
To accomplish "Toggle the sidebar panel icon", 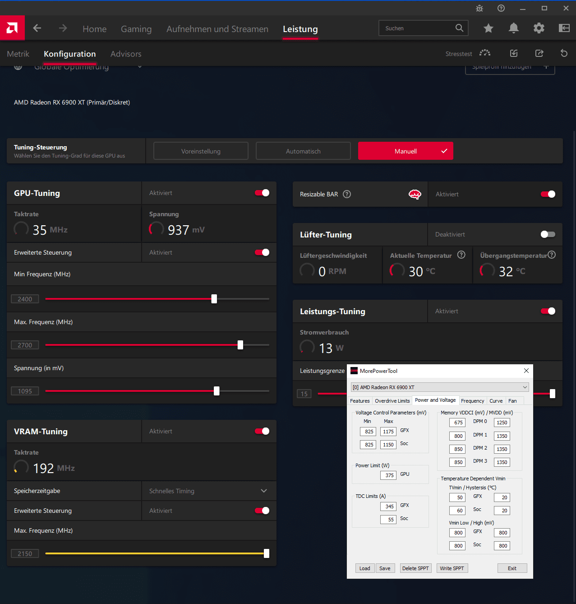I will (x=564, y=28).
